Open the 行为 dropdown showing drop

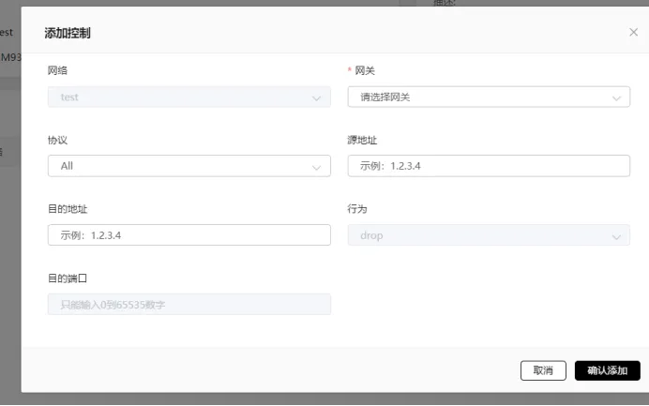(x=489, y=235)
